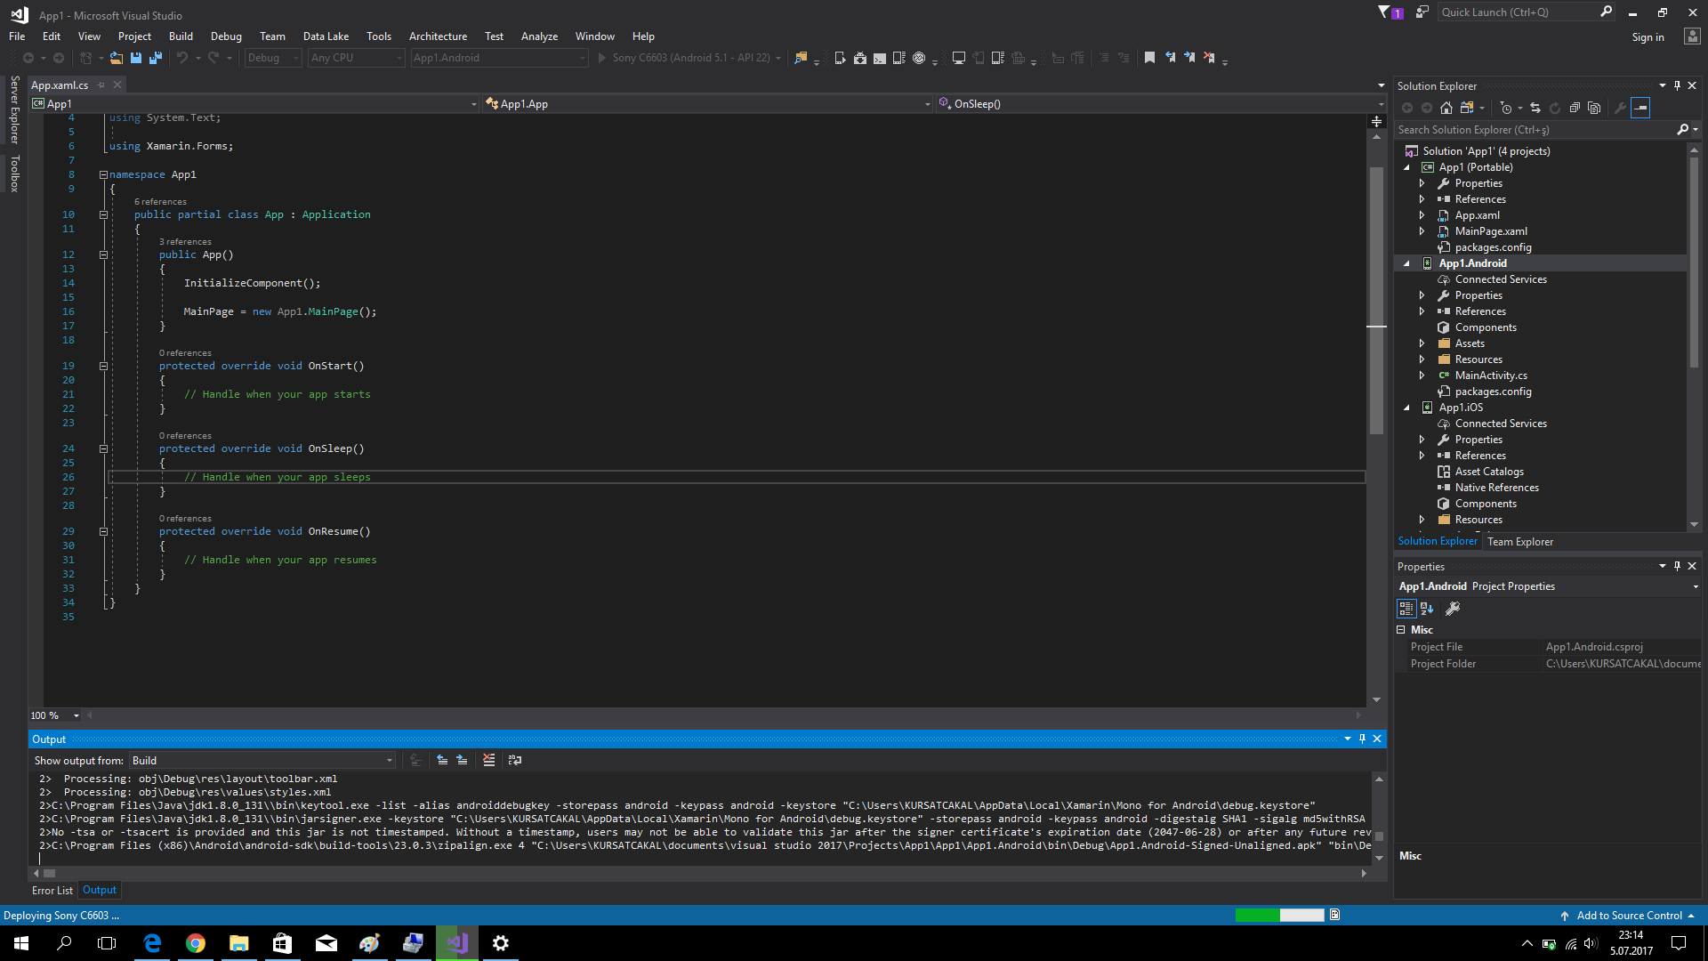Screen dimensions: 1708x961
Task: Click Show All Files icon in Solution Explorer
Action: click(x=1594, y=108)
